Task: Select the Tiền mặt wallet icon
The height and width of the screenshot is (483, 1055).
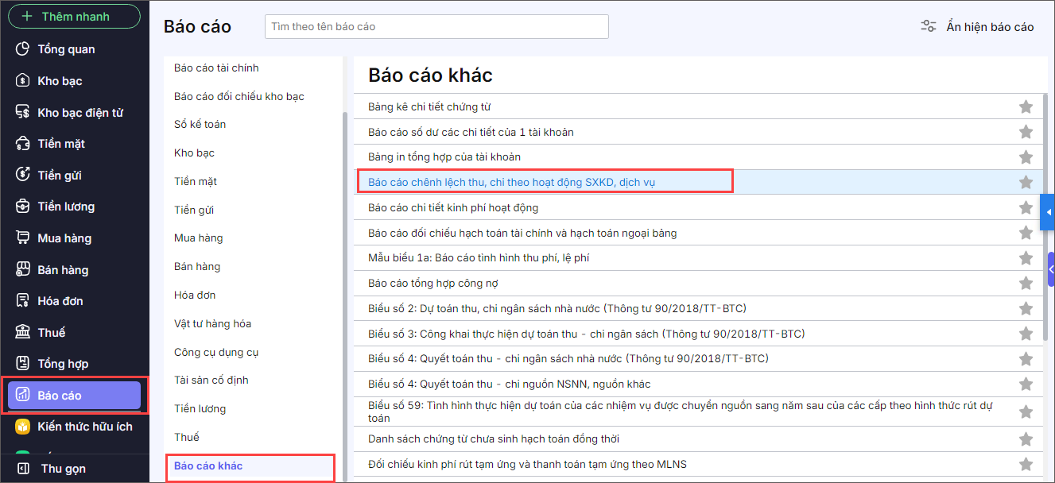Action: [x=23, y=144]
